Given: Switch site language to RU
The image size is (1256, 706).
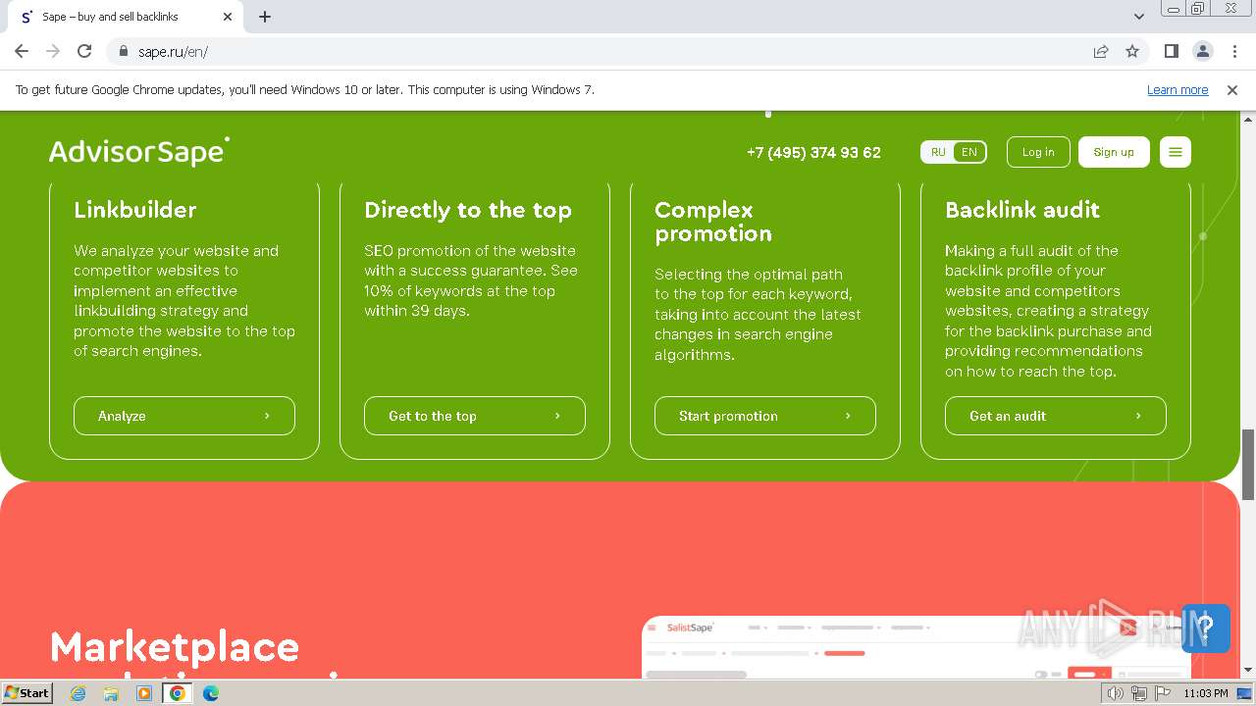Looking at the screenshot, I should click(938, 152).
